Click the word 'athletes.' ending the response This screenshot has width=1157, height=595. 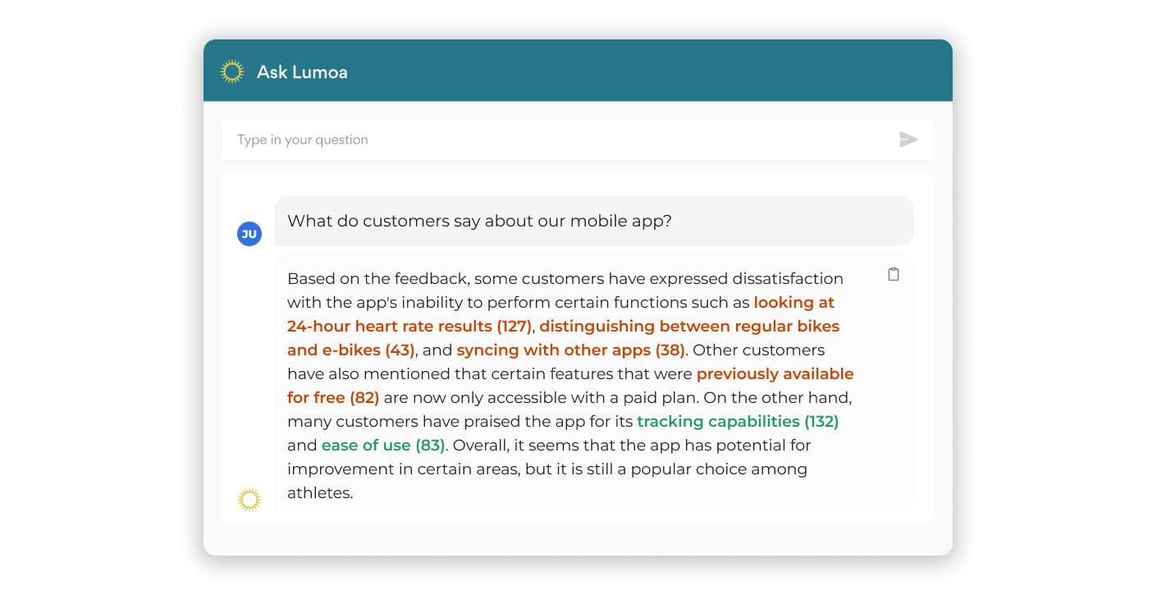[320, 493]
